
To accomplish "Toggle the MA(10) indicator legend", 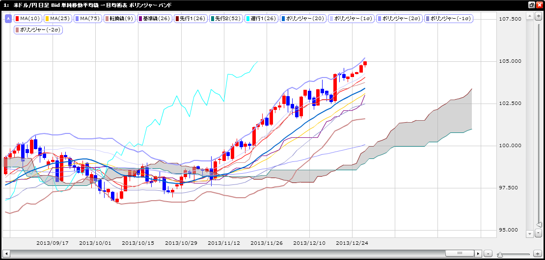I will (x=29, y=19).
